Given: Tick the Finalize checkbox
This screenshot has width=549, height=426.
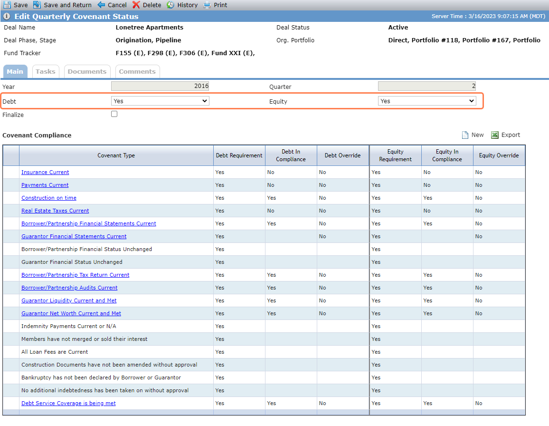Looking at the screenshot, I should [114, 114].
